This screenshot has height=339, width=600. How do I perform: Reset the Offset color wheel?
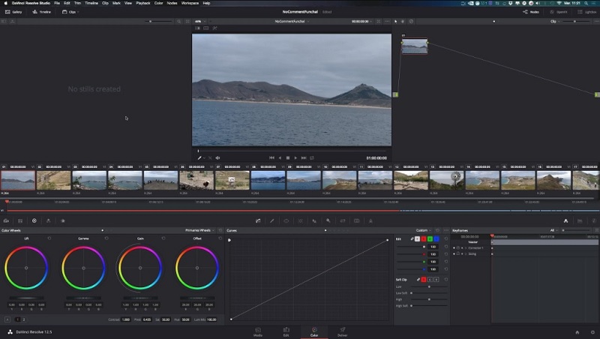coord(220,238)
